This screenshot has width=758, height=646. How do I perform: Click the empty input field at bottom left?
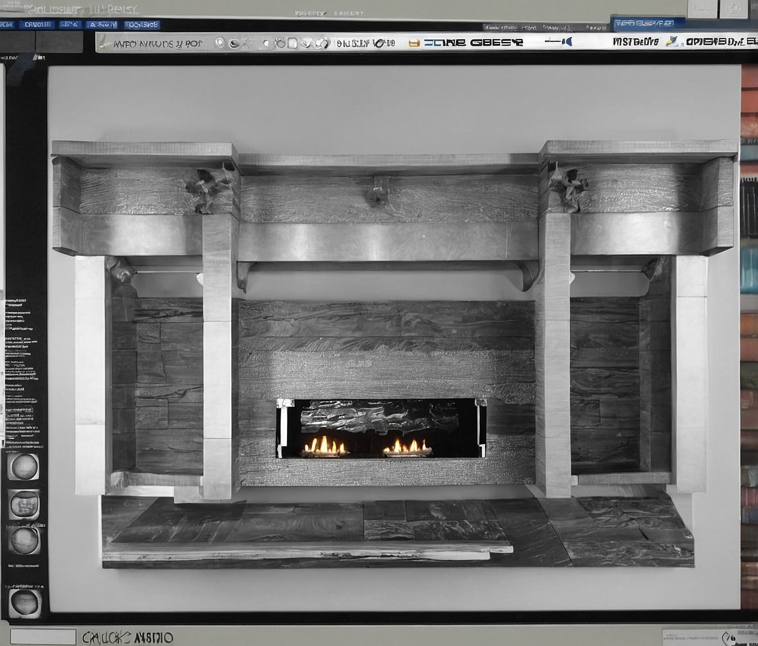click(43, 637)
